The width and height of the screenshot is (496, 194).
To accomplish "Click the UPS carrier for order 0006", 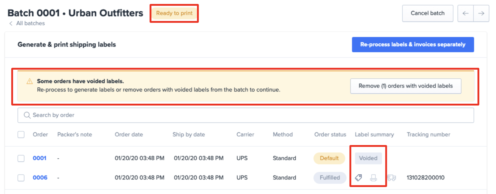I will (242, 178).
